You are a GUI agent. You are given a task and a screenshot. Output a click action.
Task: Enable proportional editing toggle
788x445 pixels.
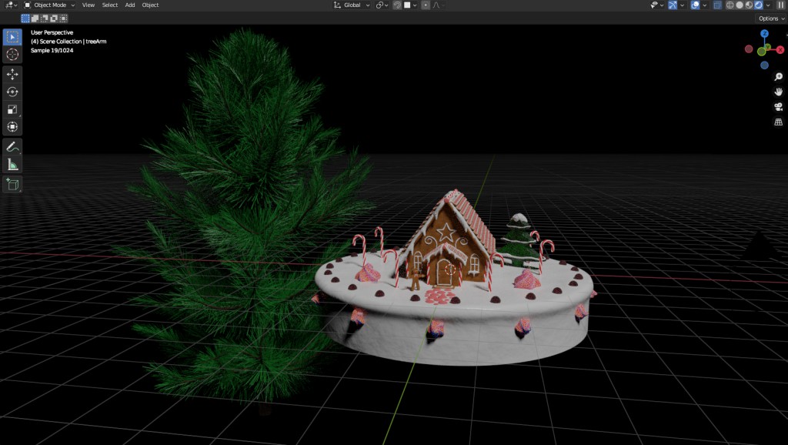[x=426, y=5]
